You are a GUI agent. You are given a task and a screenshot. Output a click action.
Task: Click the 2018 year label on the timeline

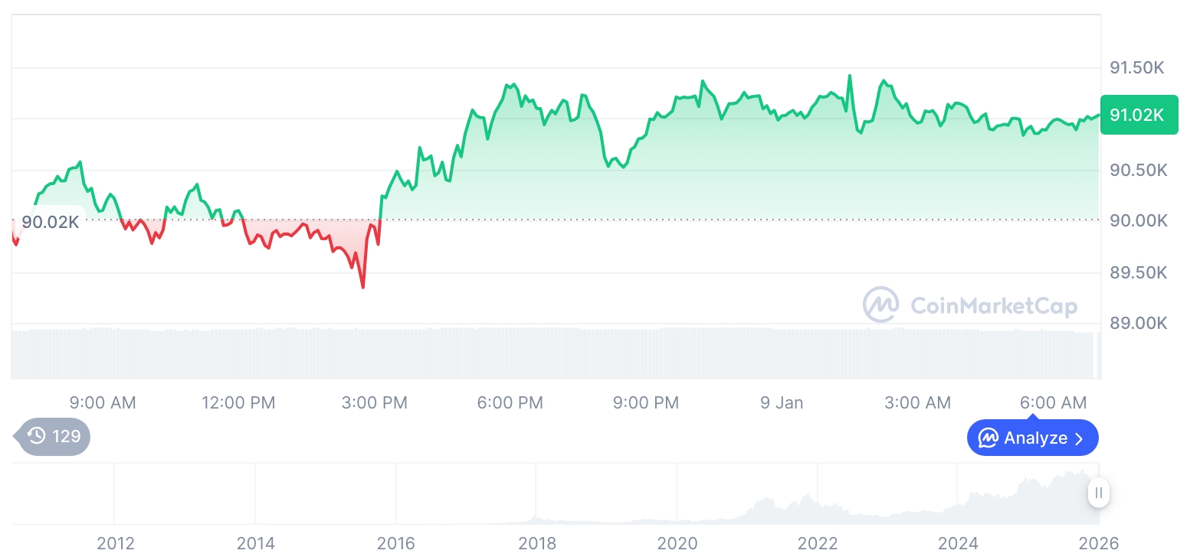tap(537, 544)
